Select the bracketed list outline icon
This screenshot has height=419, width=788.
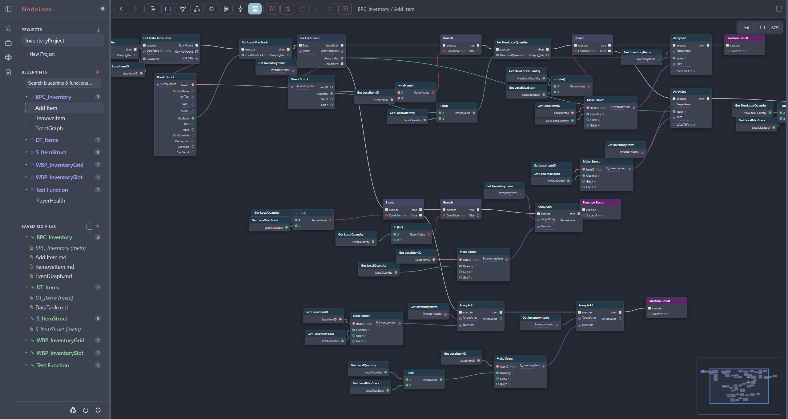click(226, 9)
